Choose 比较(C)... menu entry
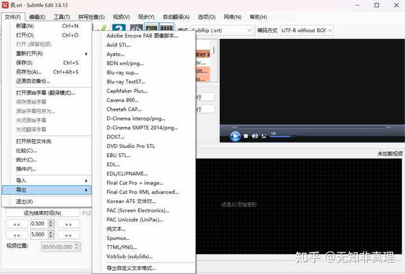The height and width of the screenshot is (274, 405). [47, 151]
